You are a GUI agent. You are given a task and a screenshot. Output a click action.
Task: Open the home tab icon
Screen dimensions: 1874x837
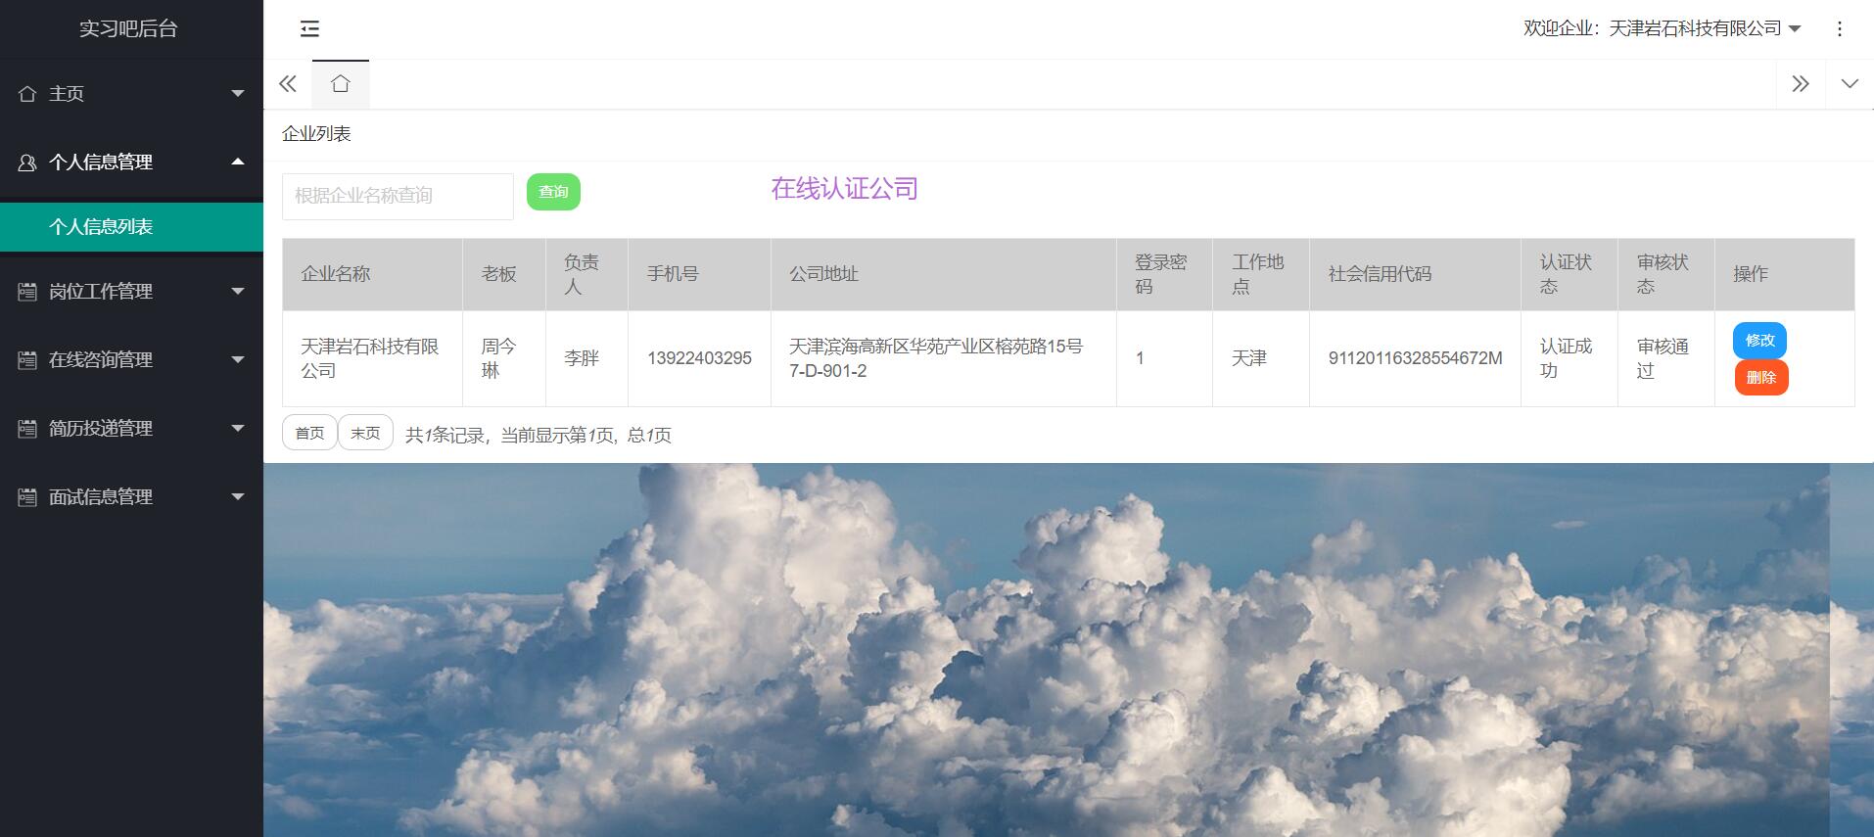[341, 84]
